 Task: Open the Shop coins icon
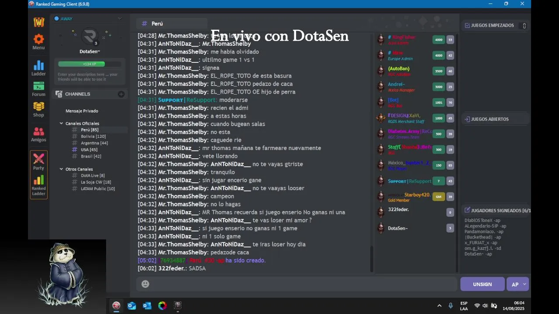point(38,109)
